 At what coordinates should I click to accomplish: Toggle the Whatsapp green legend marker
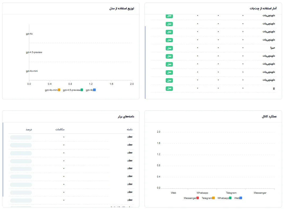[x=230, y=198]
